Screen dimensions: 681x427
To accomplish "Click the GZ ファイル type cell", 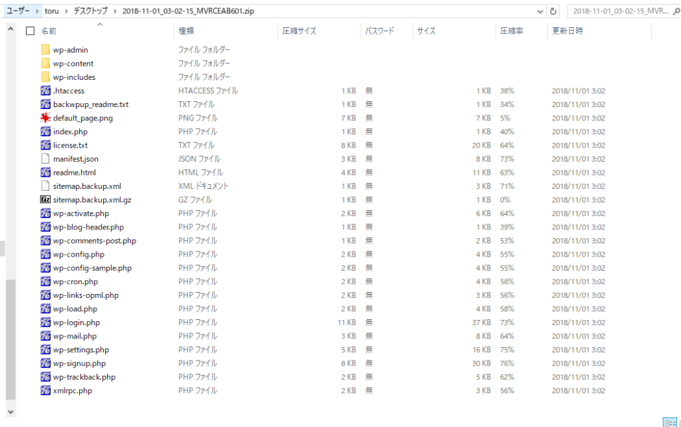I will coord(195,200).
